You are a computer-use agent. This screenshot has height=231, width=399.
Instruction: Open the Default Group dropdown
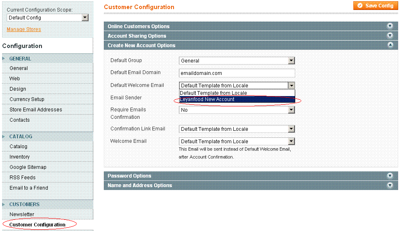point(237,61)
